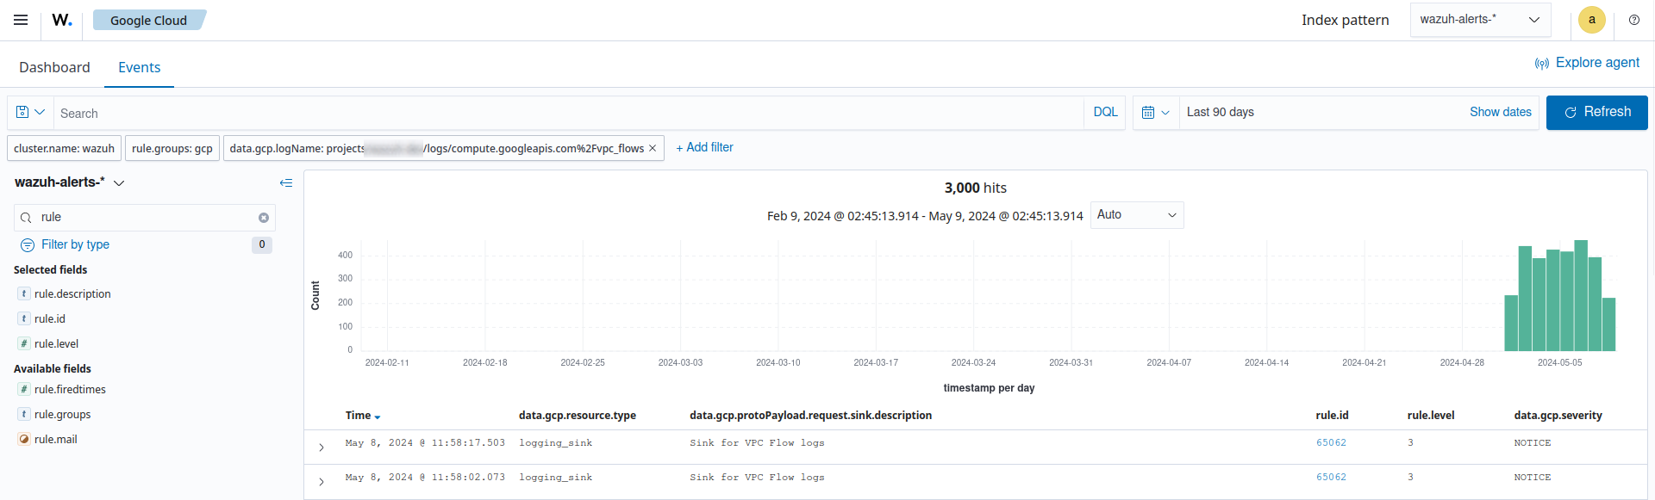The height and width of the screenshot is (500, 1655).
Task: Click the sink.description column header
Action: click(810, 416)
